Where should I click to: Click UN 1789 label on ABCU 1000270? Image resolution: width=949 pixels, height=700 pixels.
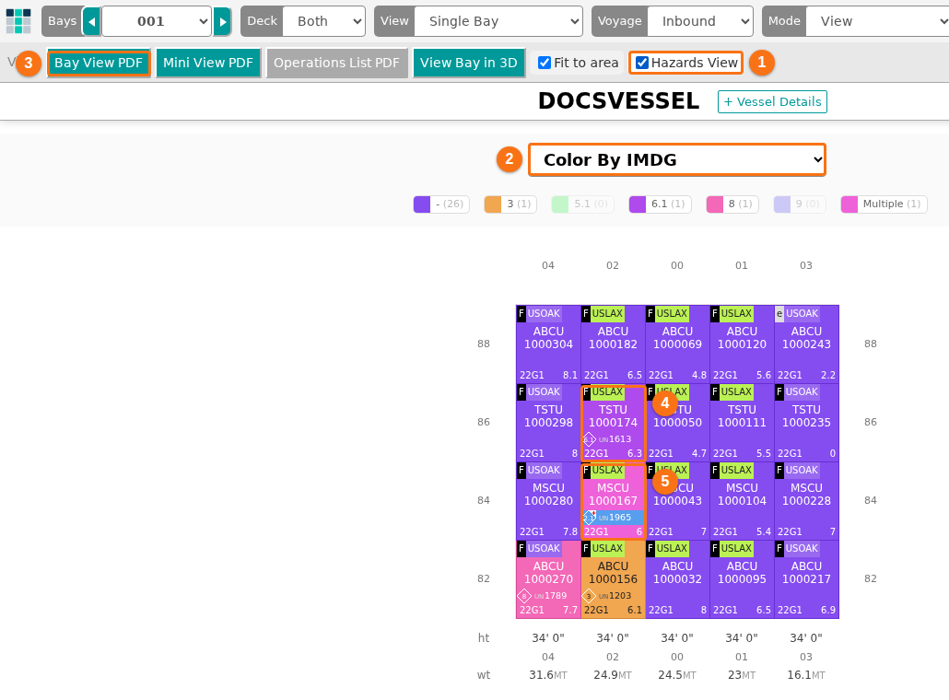(551, 596)
